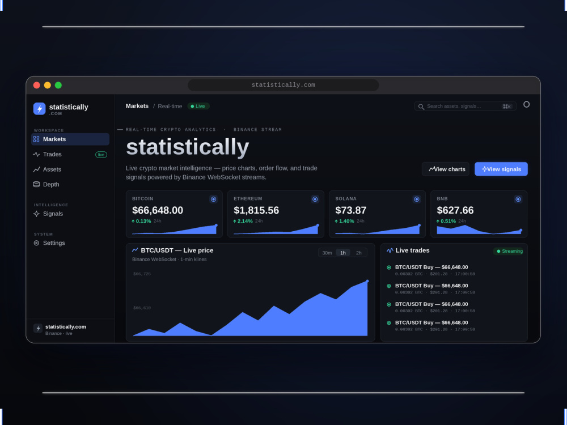567x425 pixels.
Task: Click the Ethereum sparkline chart
Action: click(x=276, y=229)
